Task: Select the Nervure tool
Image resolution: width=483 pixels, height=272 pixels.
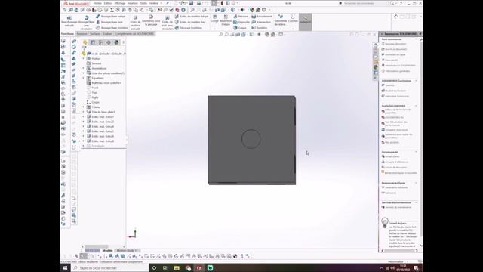Action: coord(241,17)
